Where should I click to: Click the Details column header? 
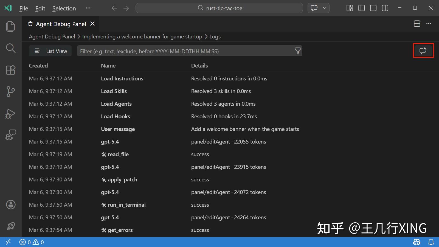(x=199, y=66)
